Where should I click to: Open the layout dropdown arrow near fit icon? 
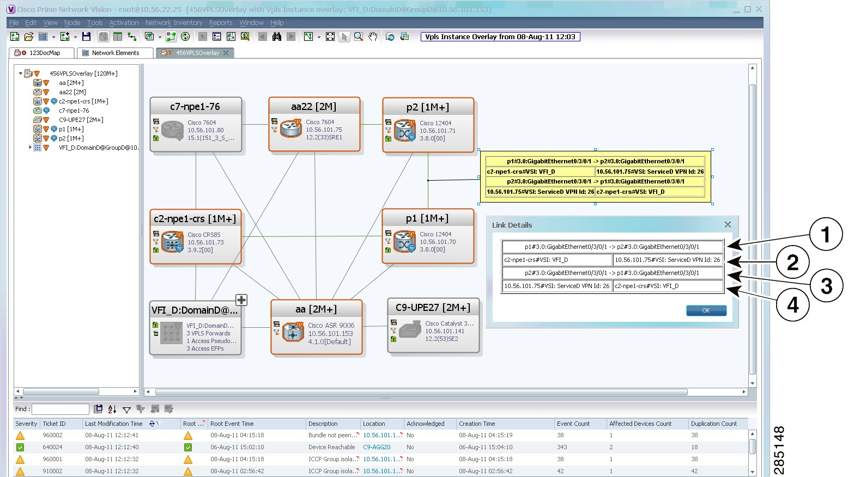click(319, 37)
